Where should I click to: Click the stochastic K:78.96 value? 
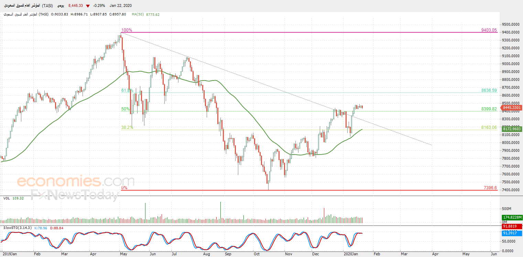(41, 228)
